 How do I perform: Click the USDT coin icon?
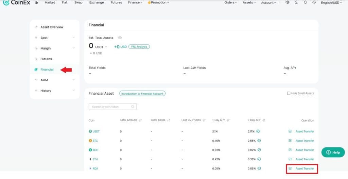click(90, 132)
